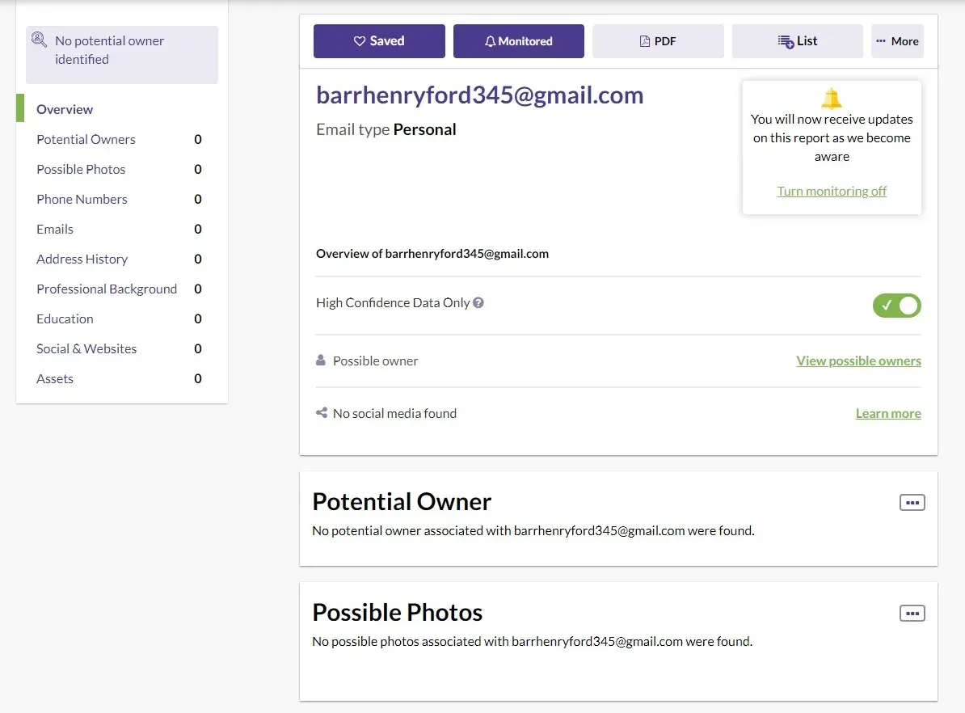
Task: Open the More options dropdown
Action: pos(897,41)
